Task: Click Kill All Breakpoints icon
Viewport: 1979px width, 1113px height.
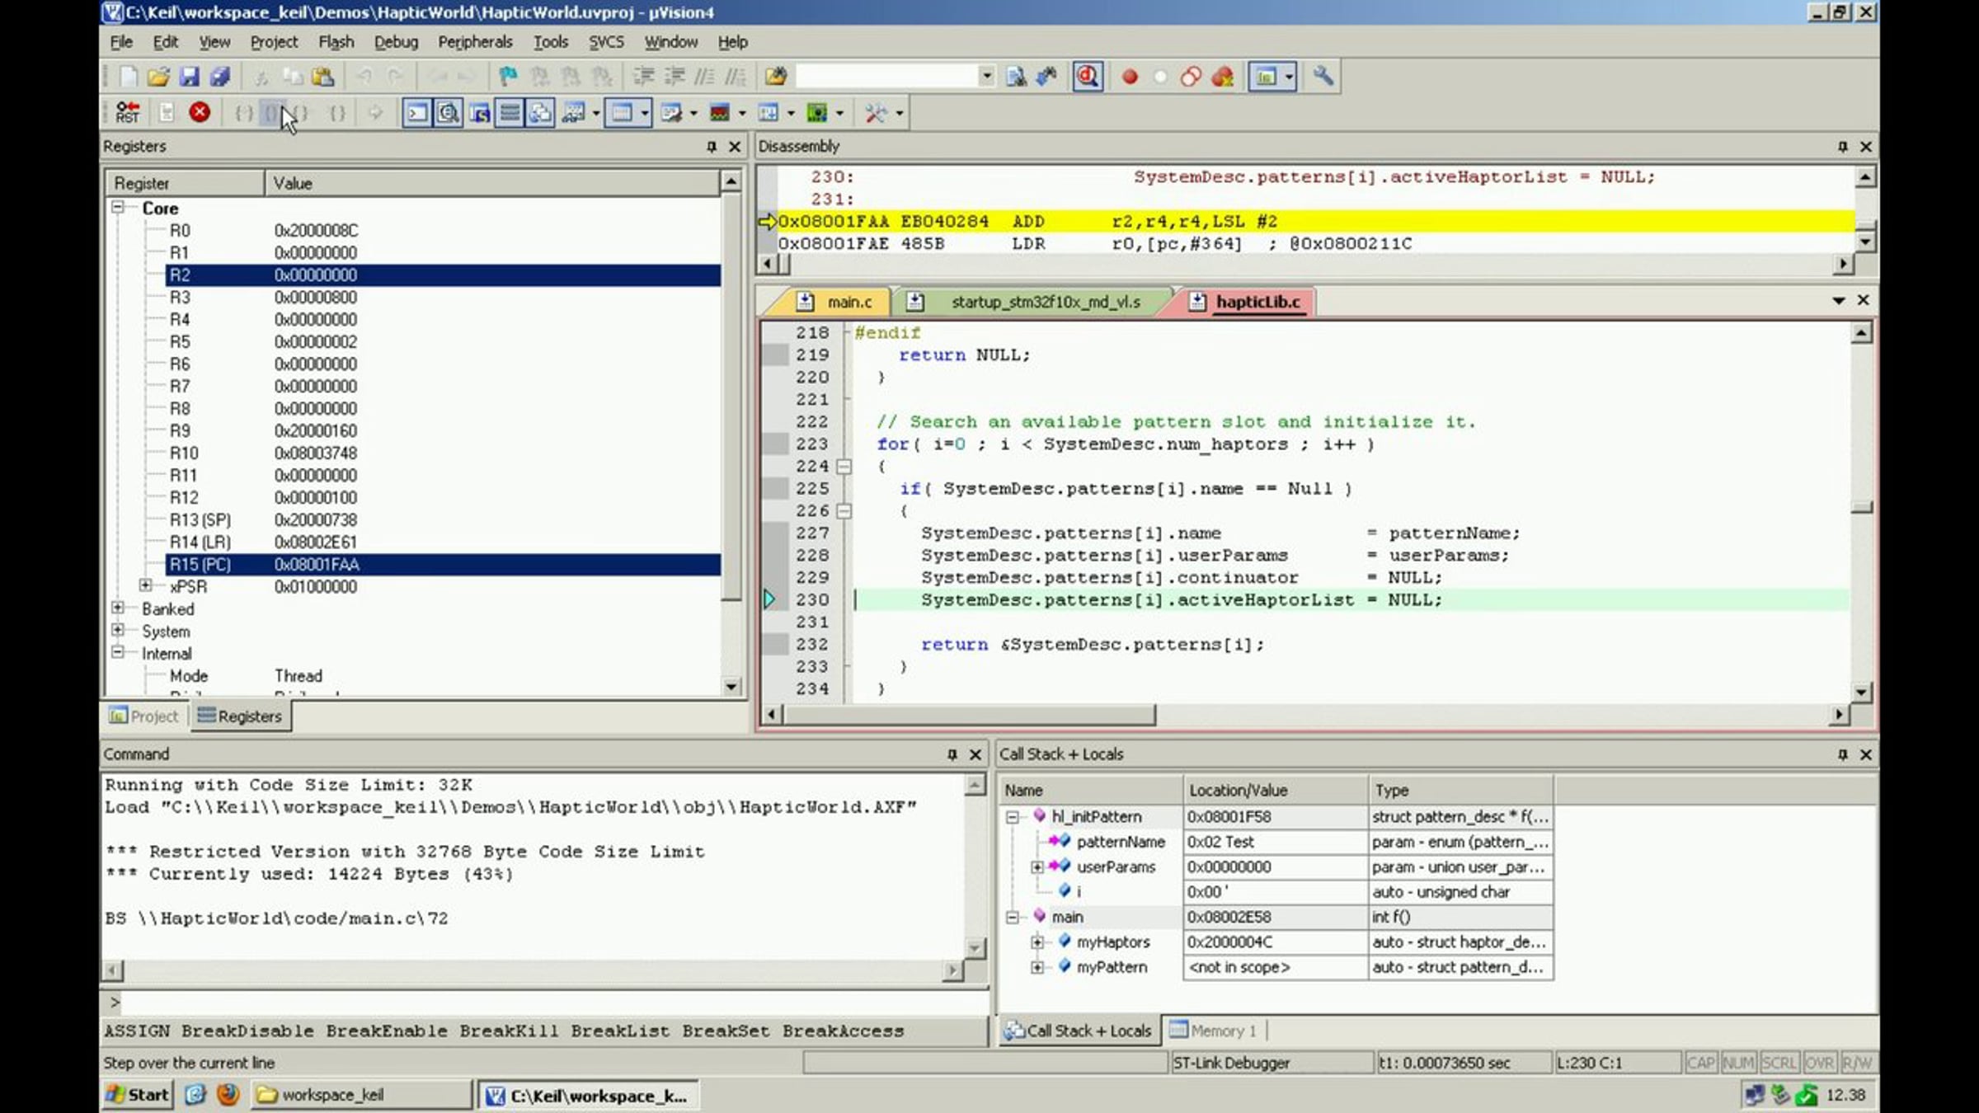Action: (x=1222, y=77)
